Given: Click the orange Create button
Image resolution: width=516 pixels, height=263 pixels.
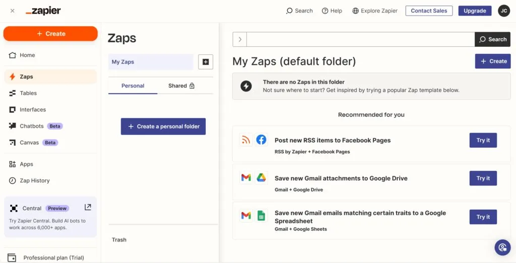Looking at the screenshot, I should tap(51, 34).
